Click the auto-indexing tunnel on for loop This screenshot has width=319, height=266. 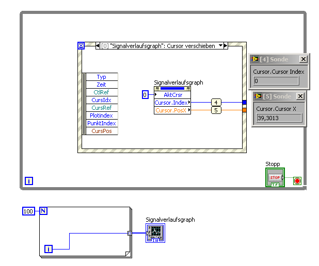coord(130,233)
